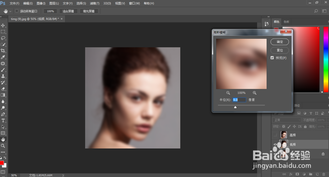
Task: Select the Clone Stamp tool
Action: pyautogui.click(x=3, y=76)
